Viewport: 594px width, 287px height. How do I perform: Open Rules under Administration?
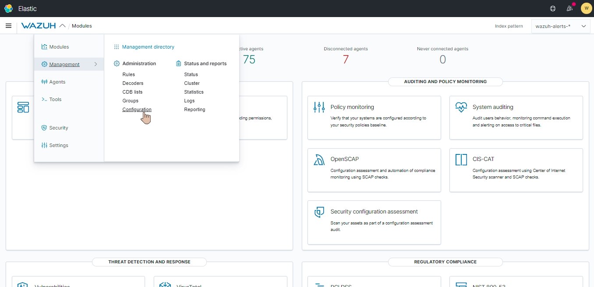pyautogui.click(x=129, y=74)
